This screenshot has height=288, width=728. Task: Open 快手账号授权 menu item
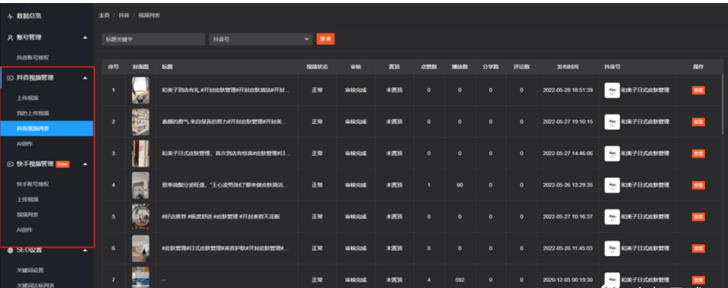click(33, 185)
